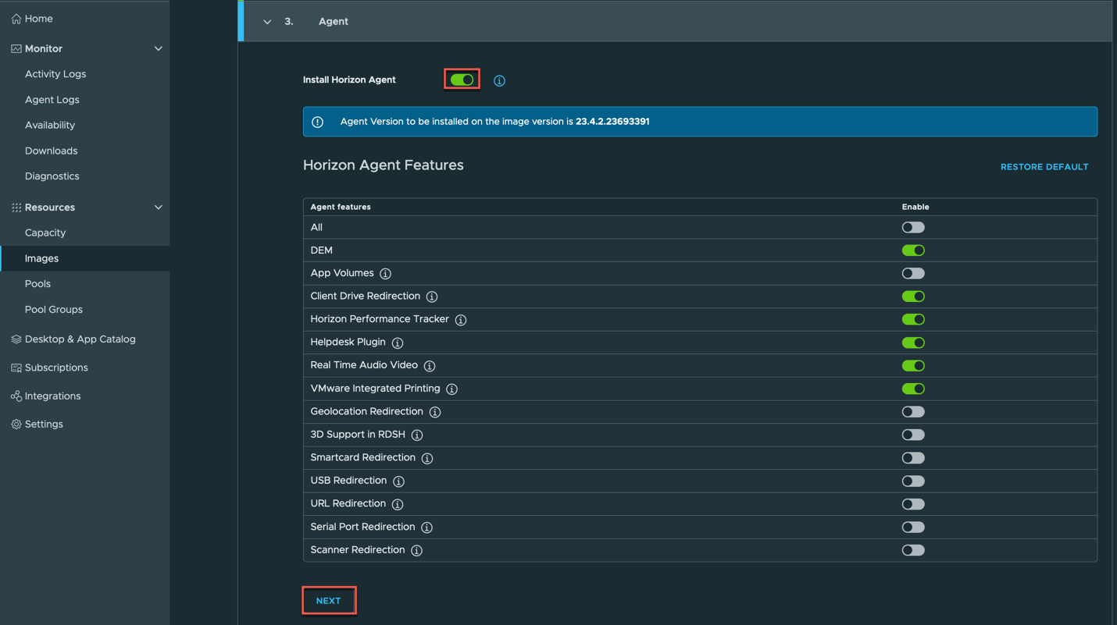
Task: Click agent version number 23.4.2.23693391
Action: [x=612, y=122]
